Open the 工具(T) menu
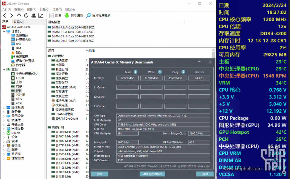This screenshot has height=179, width=290. pos(57,9)
